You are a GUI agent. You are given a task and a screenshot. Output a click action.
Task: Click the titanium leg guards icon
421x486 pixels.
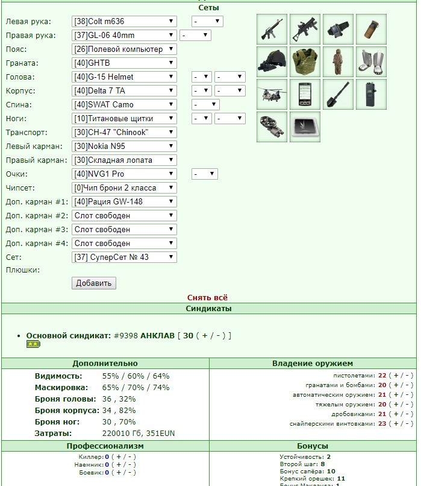coord(371,62)
